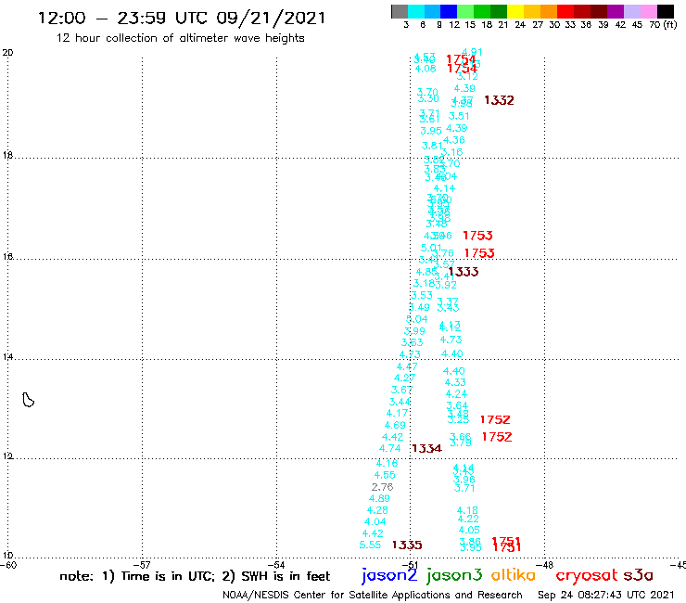Pick the lavender legend swatch
This screenshot has height=603, width=686.
[631, 11]
